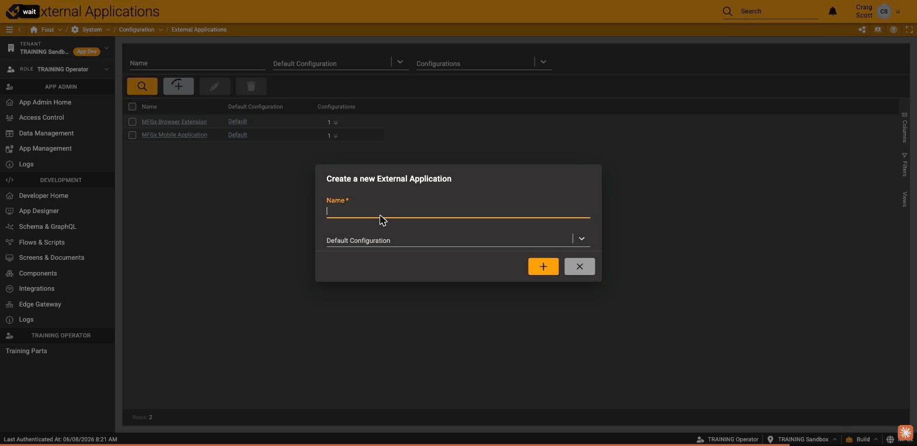Click the tenant building icon

[x=11, y=48]
